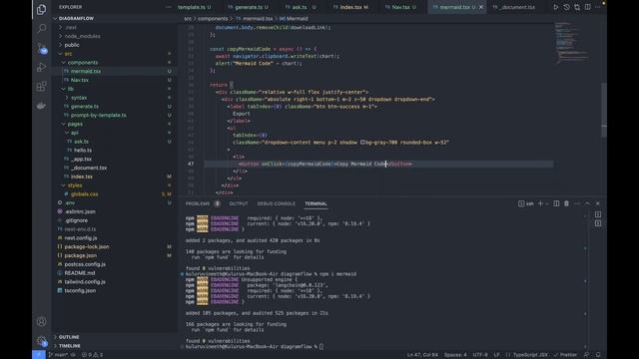Change language mode TypeScript JSX

[x=530, y=355]
